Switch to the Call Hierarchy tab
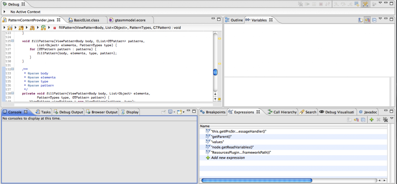 click(282, 112)
